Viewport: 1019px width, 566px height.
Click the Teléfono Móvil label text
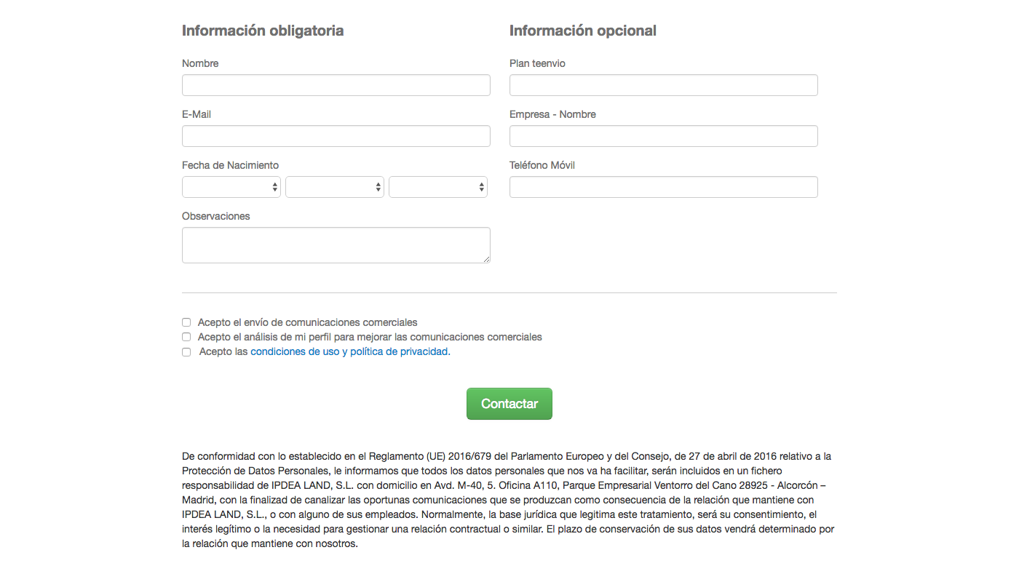point(542,165)
